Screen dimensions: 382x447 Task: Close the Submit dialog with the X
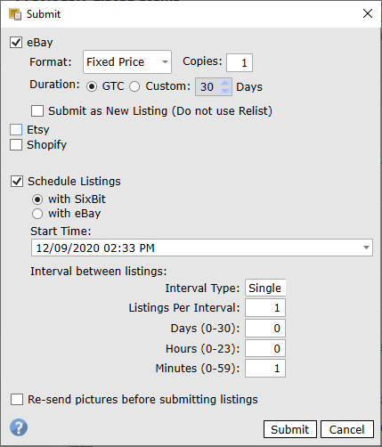point(368,13)
